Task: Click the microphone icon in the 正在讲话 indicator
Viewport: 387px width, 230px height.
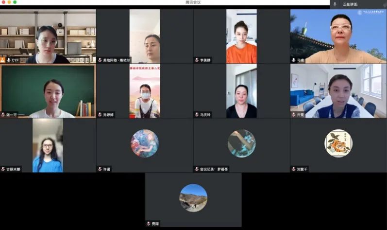Action: [x=335, y=4]
